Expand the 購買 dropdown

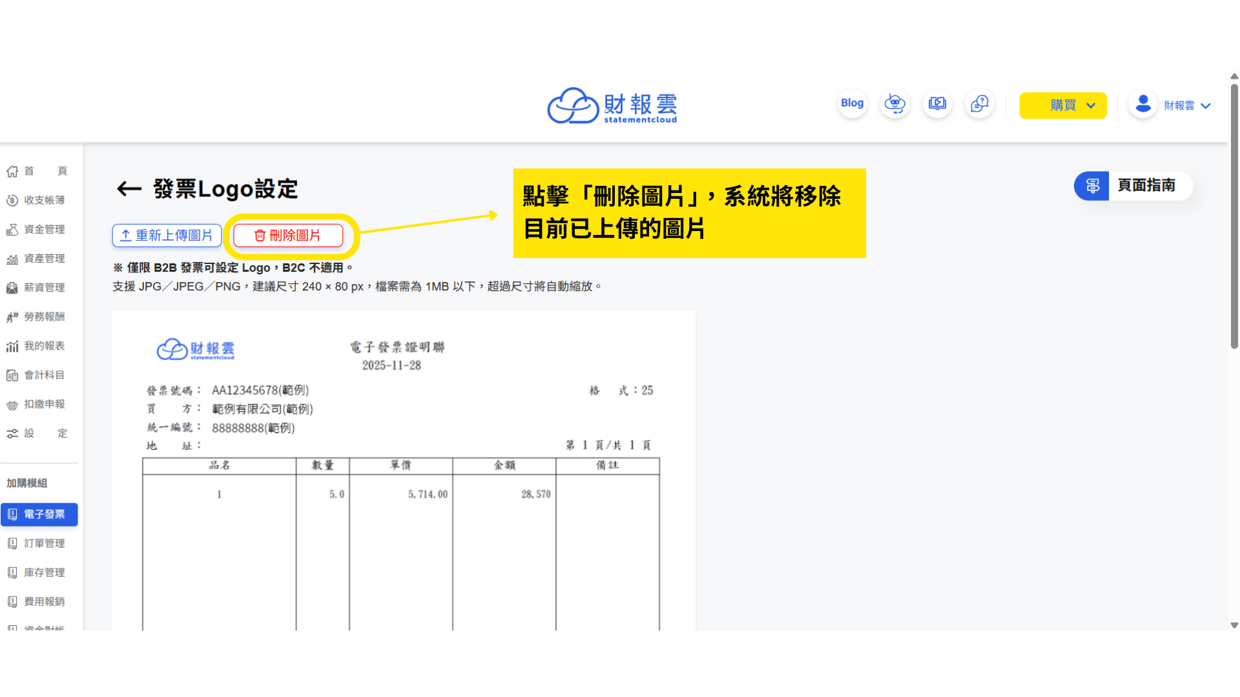1062,105
